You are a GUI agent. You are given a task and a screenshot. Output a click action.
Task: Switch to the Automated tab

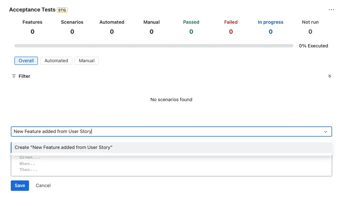56,61
